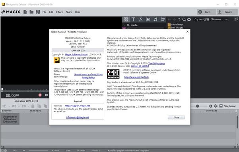Screen dimensions: 239x152
Task: Open The Qt Company link
Action: point(157,63)
